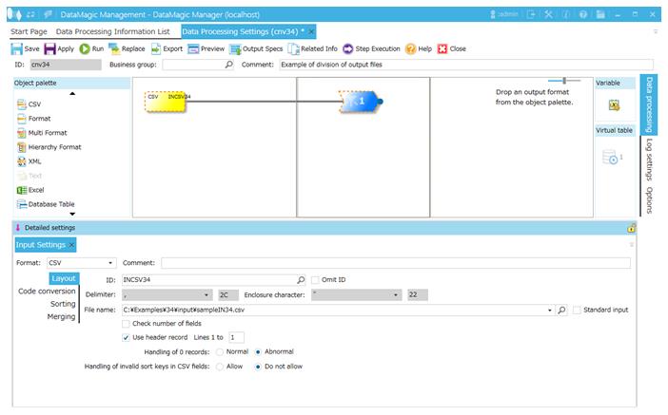Open Output Specs
The width and height of the screenshot is (668, 415).
pos(235,48)
